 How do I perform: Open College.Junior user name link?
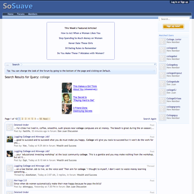[174, 39]
